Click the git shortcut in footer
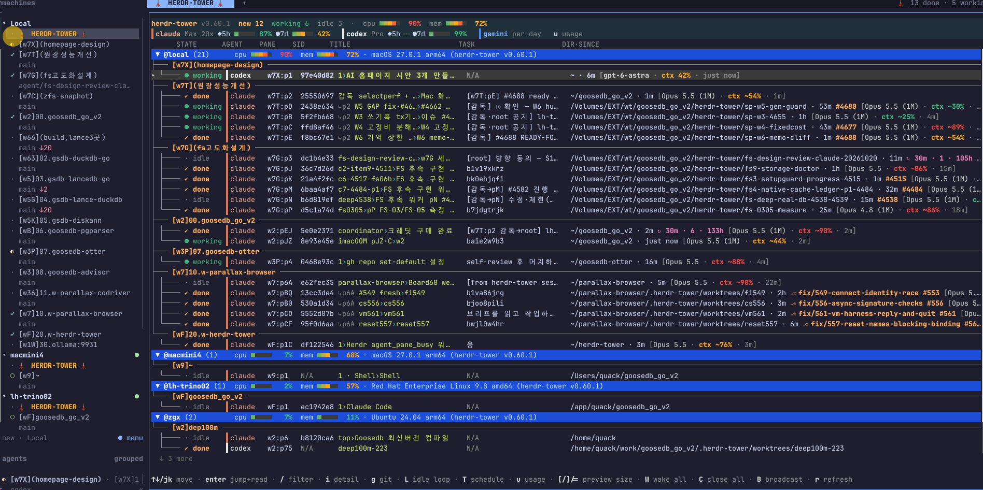The height and width of the screenshot is (490, 983). click(x=382, y=480)
